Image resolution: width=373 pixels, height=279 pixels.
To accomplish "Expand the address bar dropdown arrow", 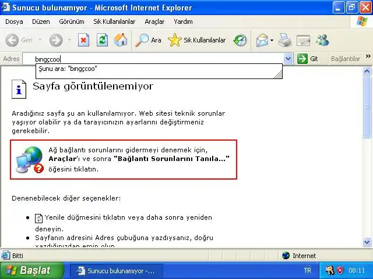I will (x=288, y=59).
